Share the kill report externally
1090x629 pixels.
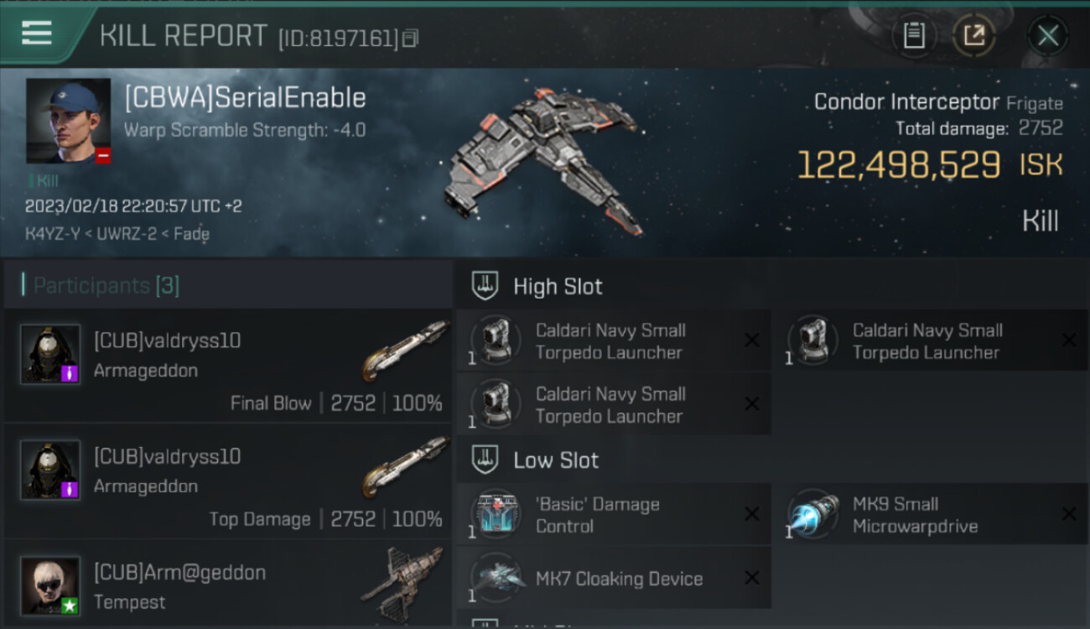(973, 35)
